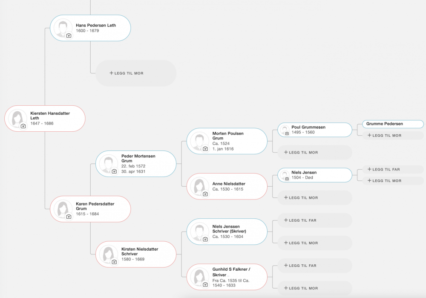The height and width of the screenshot is (298, 426).
Task: Click camera icon on Niels Jensen card
Action: [x=287, y=179]
